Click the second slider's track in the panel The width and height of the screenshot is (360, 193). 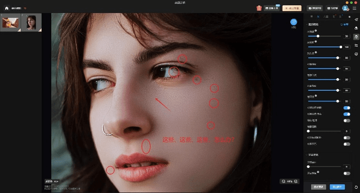click(x=324, y=47)
